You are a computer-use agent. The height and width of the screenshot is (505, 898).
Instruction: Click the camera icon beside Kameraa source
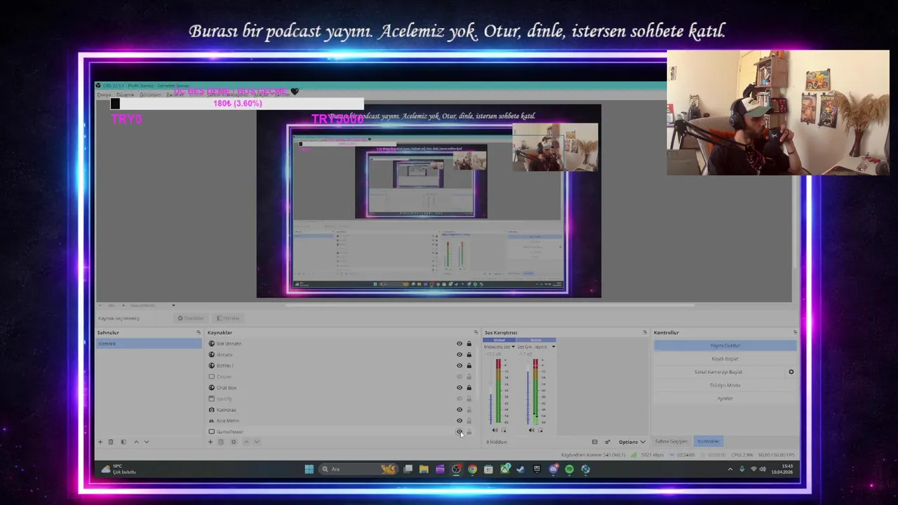click(211, 410)
